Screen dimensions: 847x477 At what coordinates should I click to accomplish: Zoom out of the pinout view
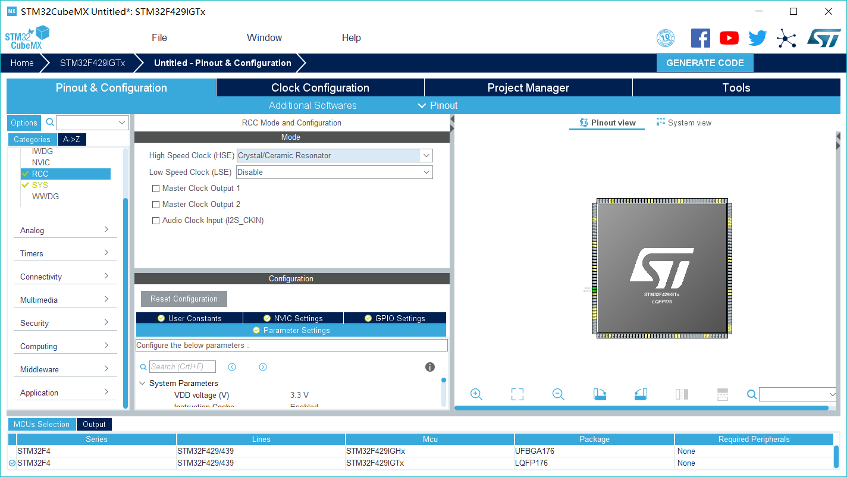(558, 394)
